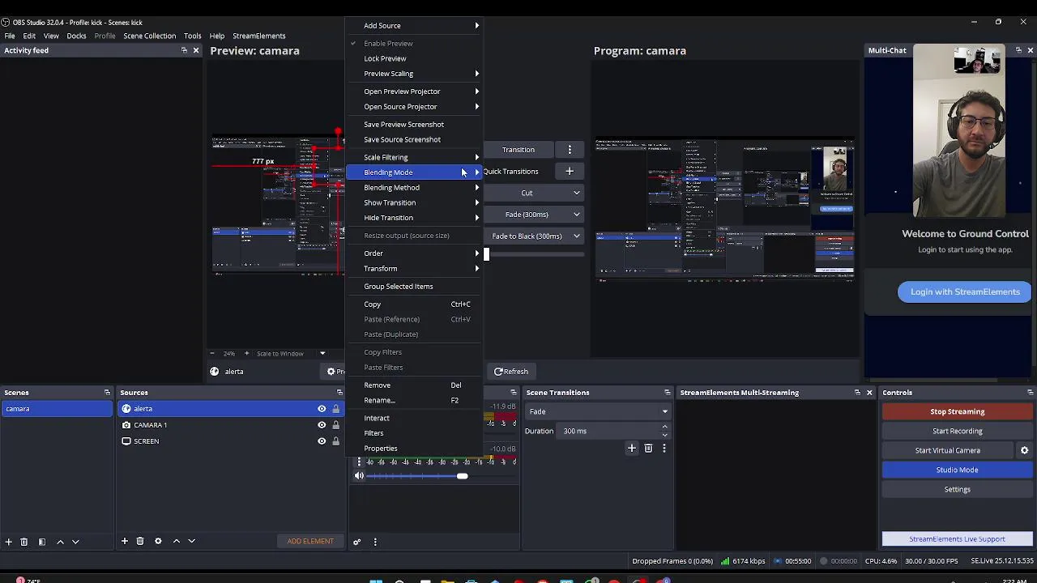Open scene filters icon in Scenes panel
The width and height of the screenshot is (1037, 583).
point(42,541)
